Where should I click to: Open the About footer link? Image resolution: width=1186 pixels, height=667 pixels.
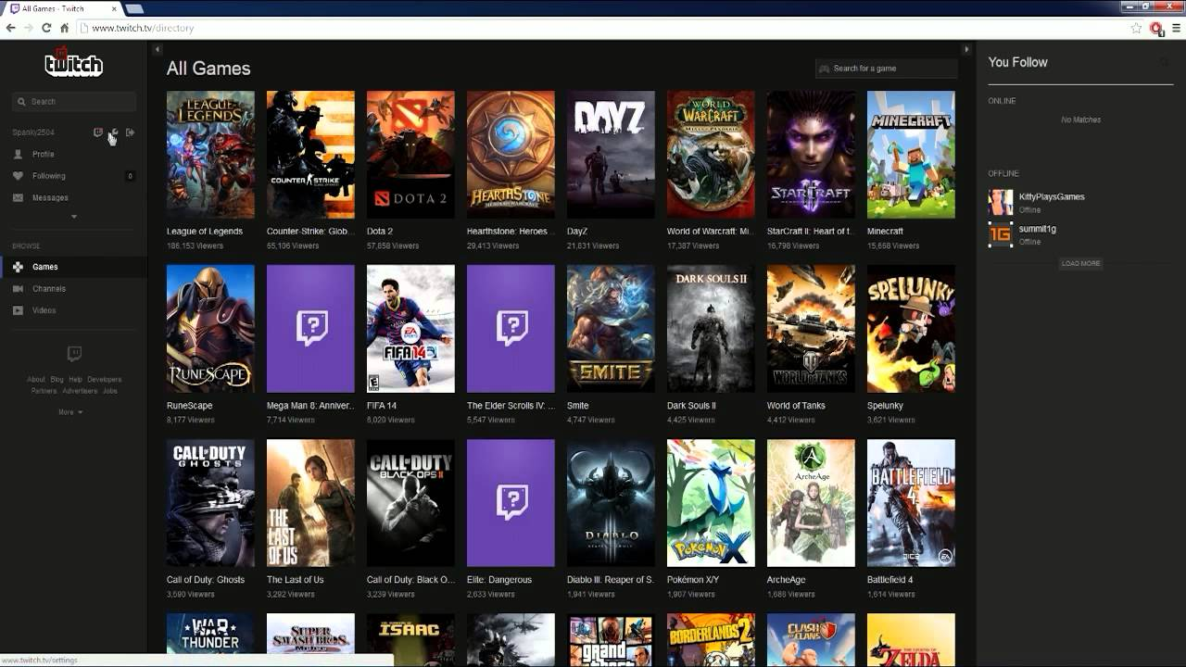(x=35, y=380)
